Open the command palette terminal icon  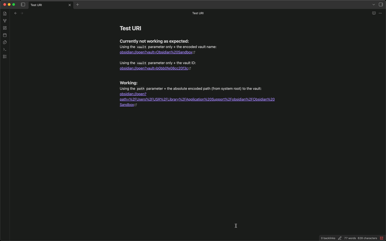pos(5,49)
